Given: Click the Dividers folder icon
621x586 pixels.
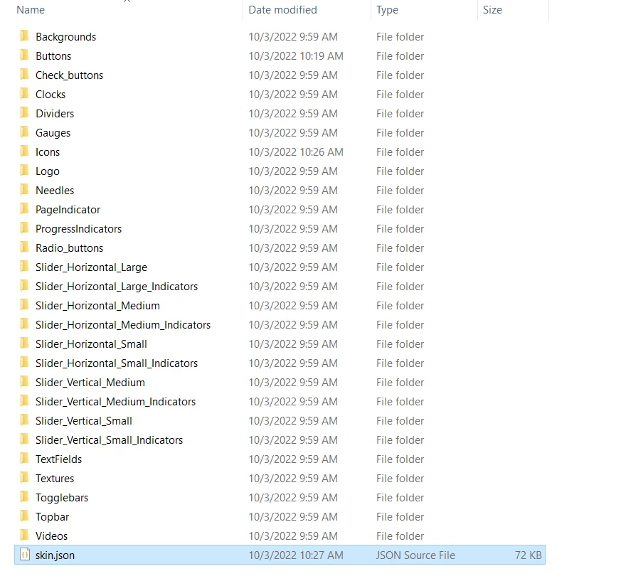Looking at the screenshot, I should [24, 113].
